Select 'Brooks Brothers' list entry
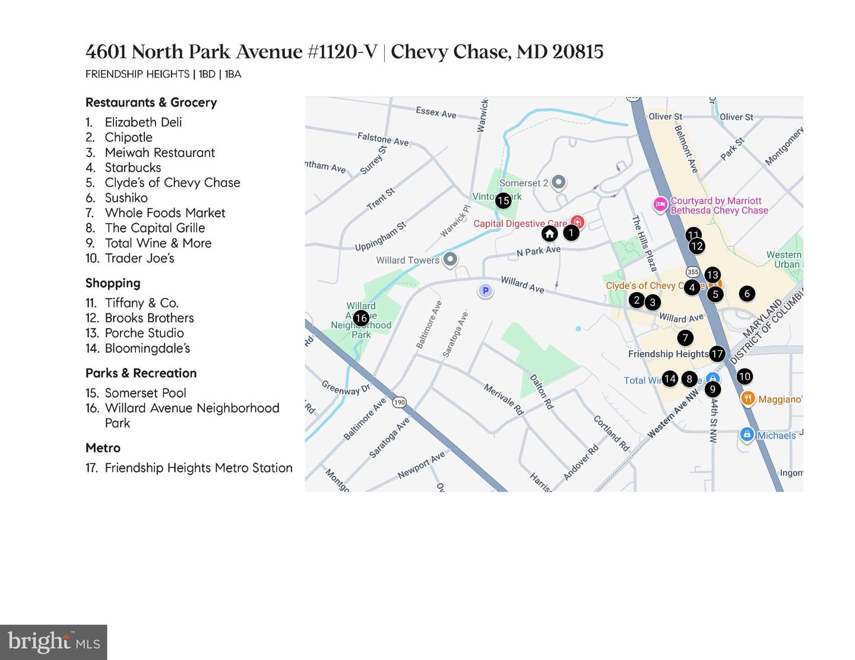 pos(150,318)
